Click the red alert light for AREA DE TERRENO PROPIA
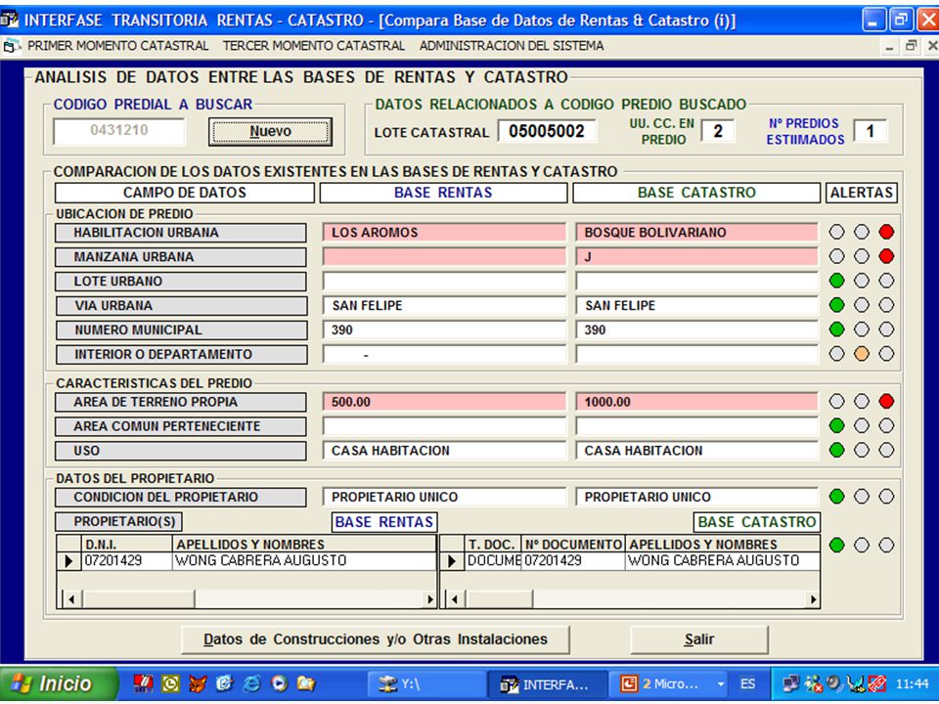Screen dimensions: 939x704 tap(886, 402)
